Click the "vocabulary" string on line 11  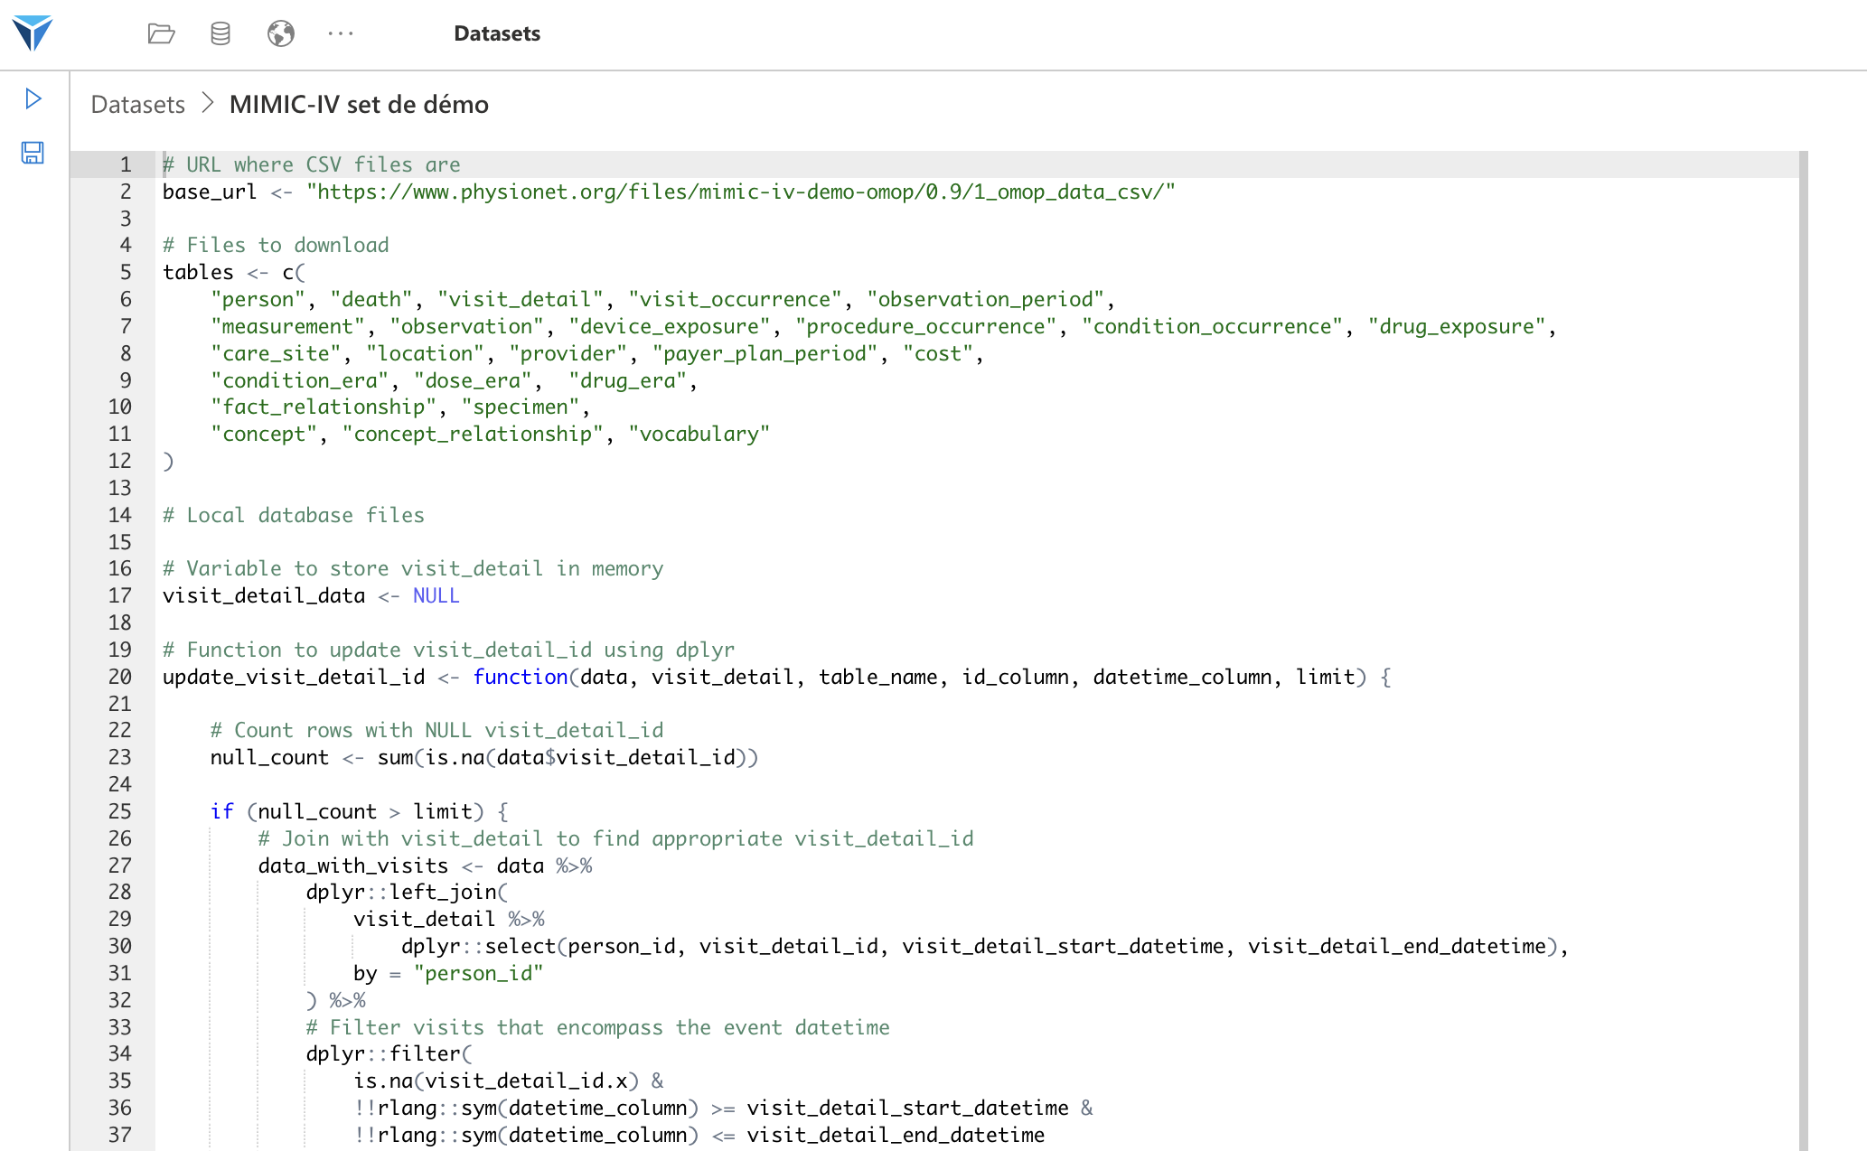[x=699, y=434]
